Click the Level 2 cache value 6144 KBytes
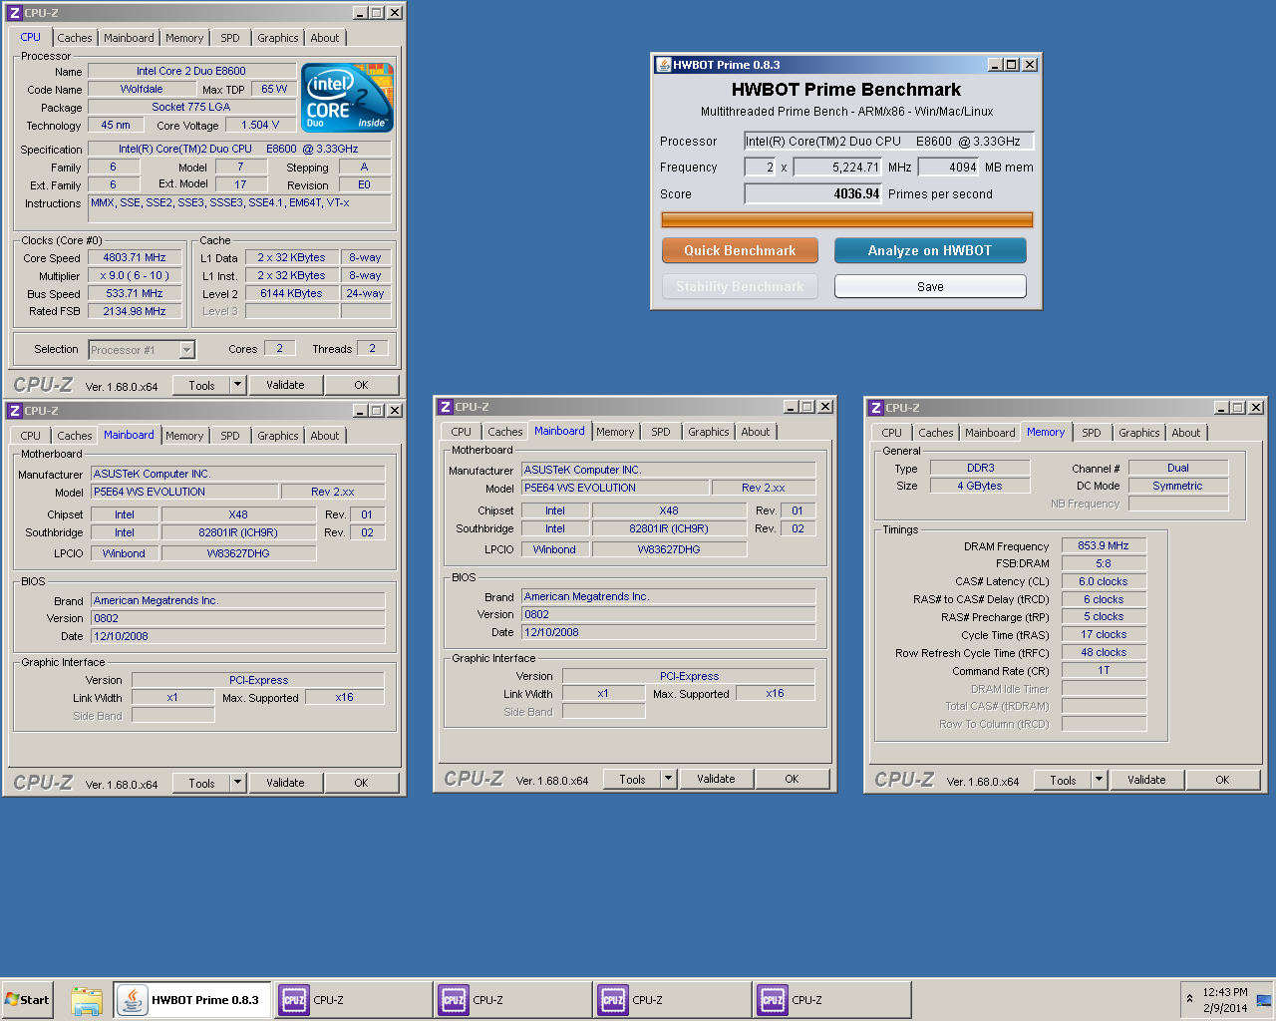 291,293
